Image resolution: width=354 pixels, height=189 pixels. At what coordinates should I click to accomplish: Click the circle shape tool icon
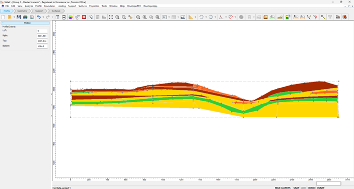(211, 17)
